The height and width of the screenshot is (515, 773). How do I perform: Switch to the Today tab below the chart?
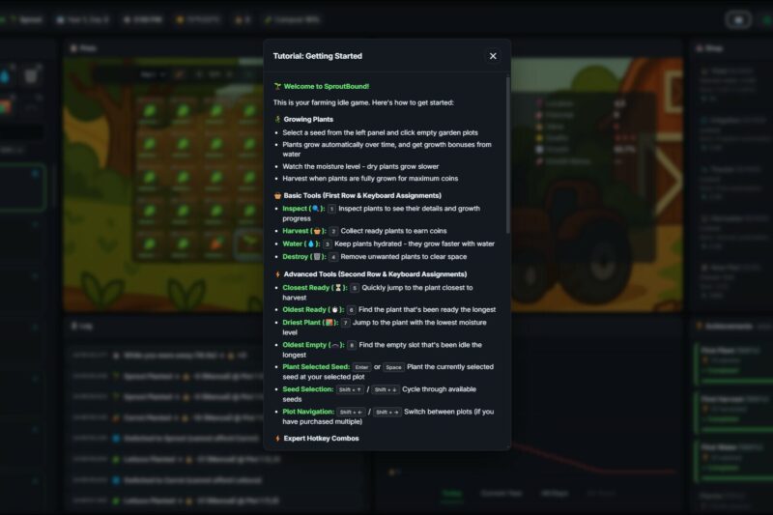click(x=452, y=494)
